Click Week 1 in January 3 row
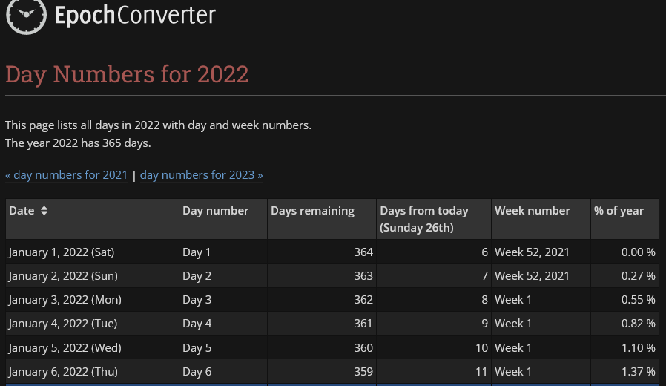 (513, 300)
